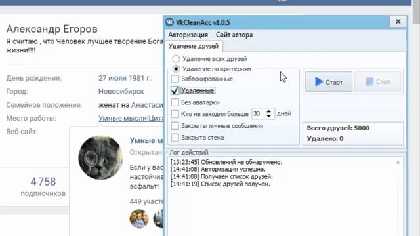Viewport: 420px width, 236px height.
Task: Click the cat avatar thumbnail in group popup
Action: (100, 157)
